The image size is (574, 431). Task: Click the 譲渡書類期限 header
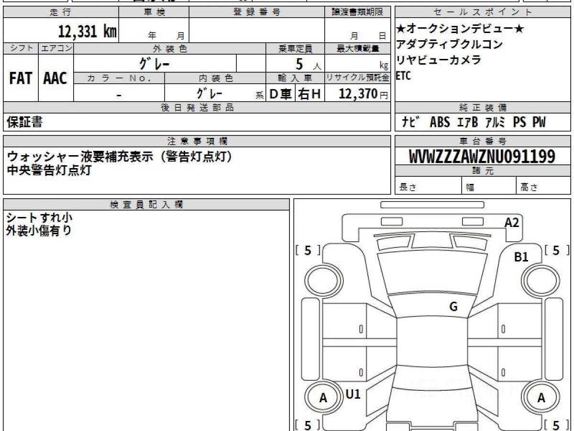[x=357, y=12]
